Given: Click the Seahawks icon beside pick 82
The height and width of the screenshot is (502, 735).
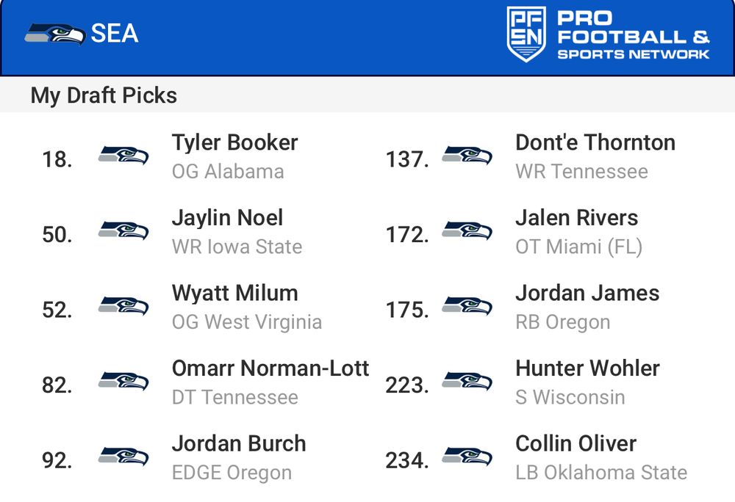Looking at the screenshot, I should 123,382.
